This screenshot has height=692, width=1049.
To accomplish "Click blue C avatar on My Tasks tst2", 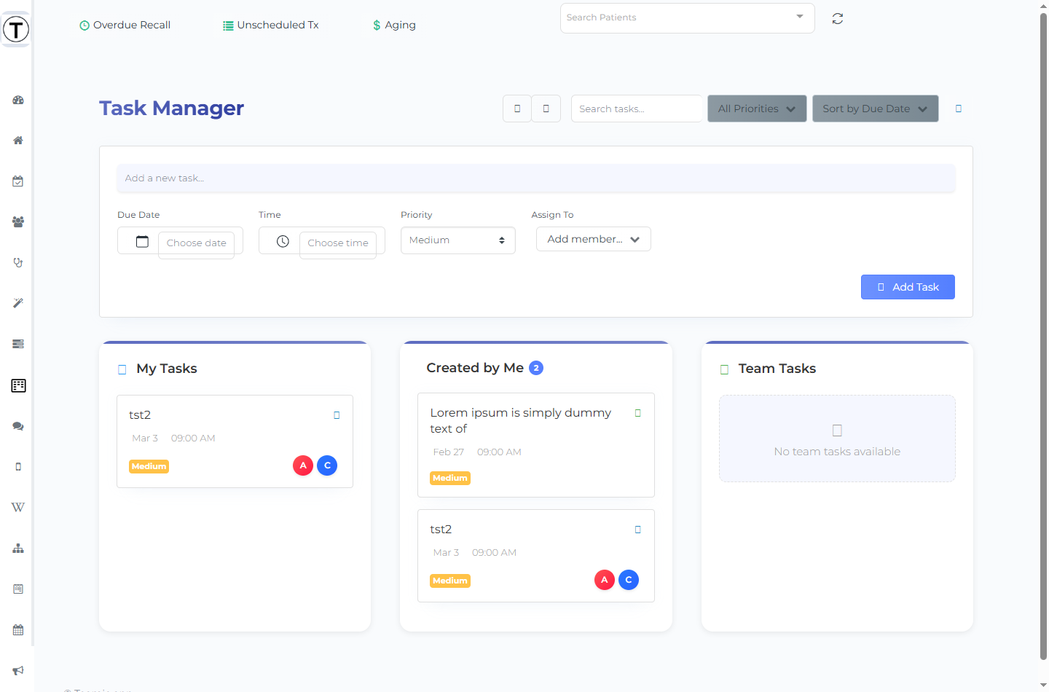I will pos(327,465).
